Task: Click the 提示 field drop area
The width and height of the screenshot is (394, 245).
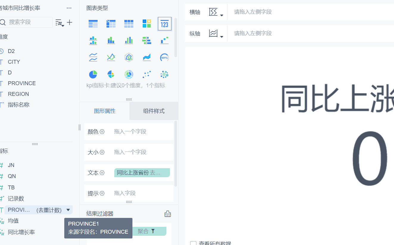Action: tap(142, 193)
